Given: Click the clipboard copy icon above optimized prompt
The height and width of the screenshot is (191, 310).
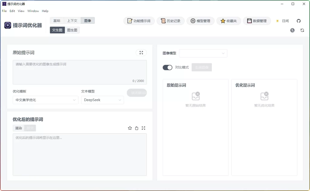Looking at the screenshot, I should 137,128.
